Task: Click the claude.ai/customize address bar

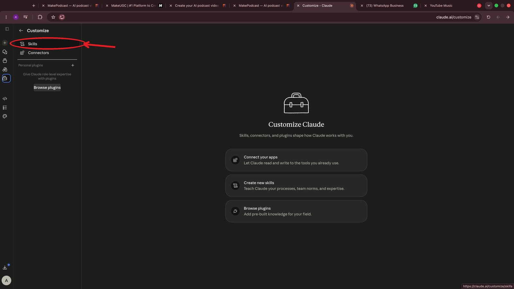Action: (x=454, y=17)
